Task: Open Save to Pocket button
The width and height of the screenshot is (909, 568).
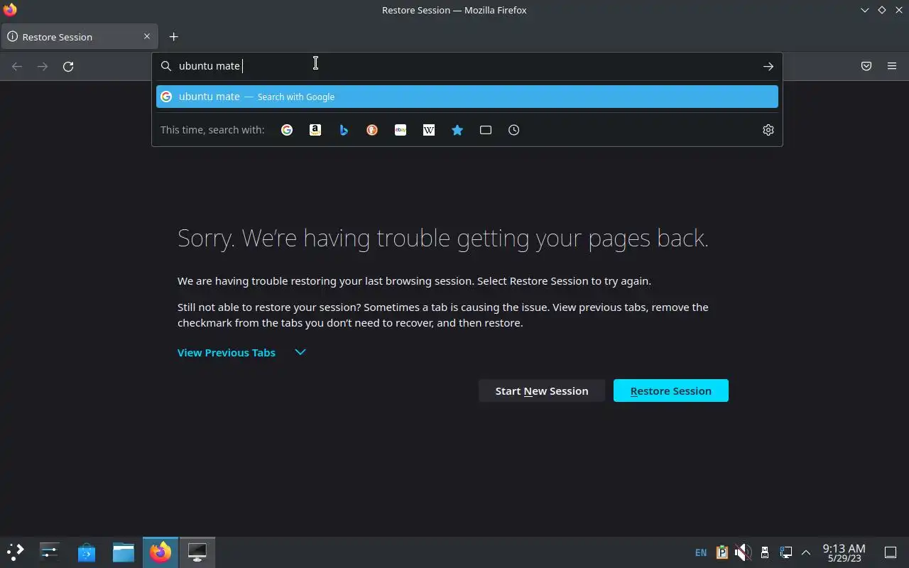Action: coord(866,66)
